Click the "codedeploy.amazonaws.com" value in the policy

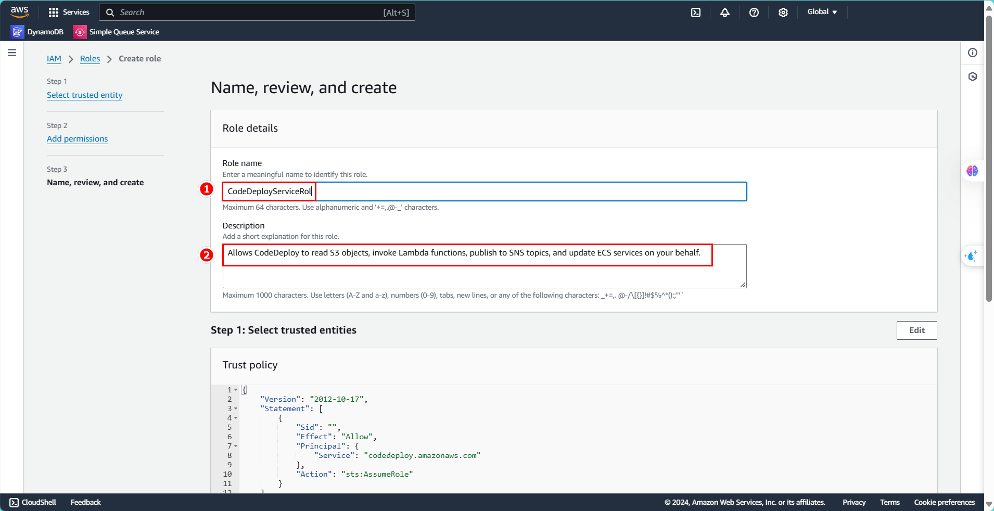(422, 455)
